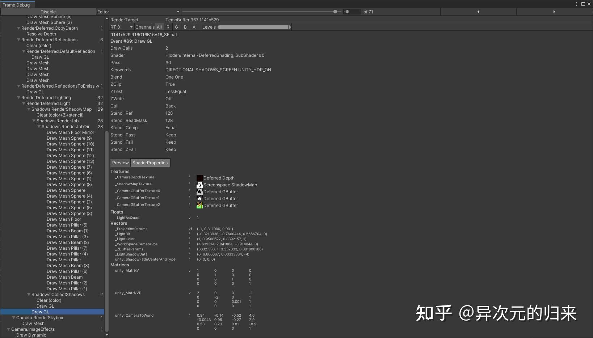Select the Screenspace ShadowMap texture icon
Image resolution: width=593 pixels, height=338 pixels.
coord(199,185)
